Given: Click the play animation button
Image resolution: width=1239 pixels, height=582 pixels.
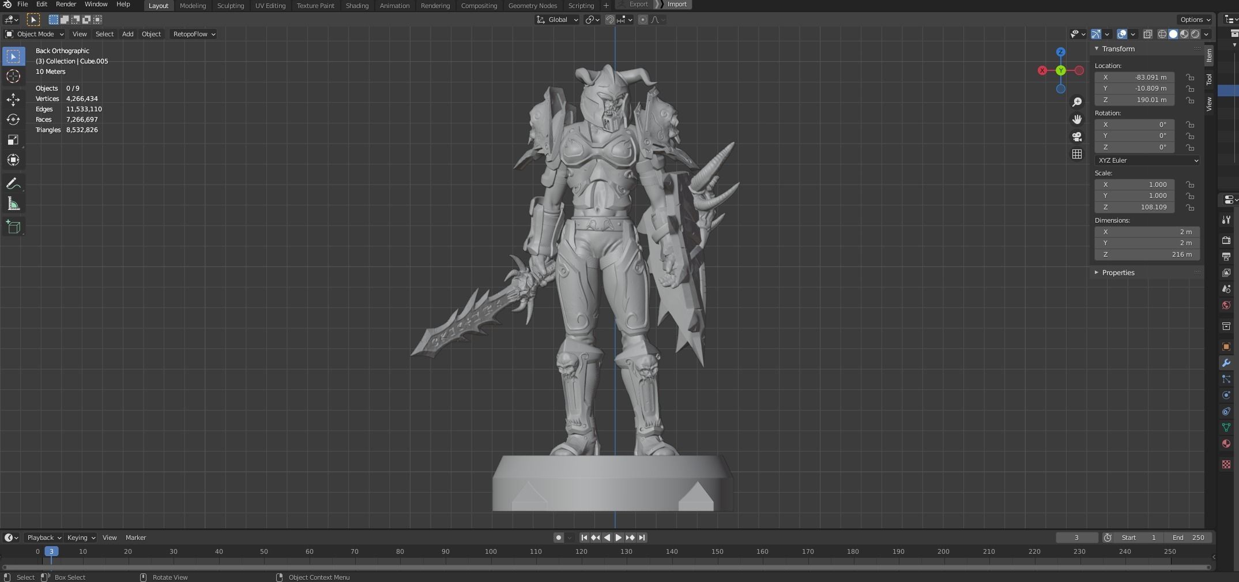Looking at the screenshot, I should [x=619, y=538].
